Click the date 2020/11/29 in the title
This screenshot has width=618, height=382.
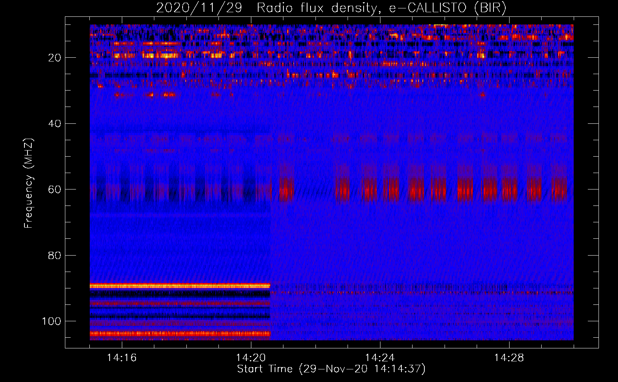coord(199,8)
